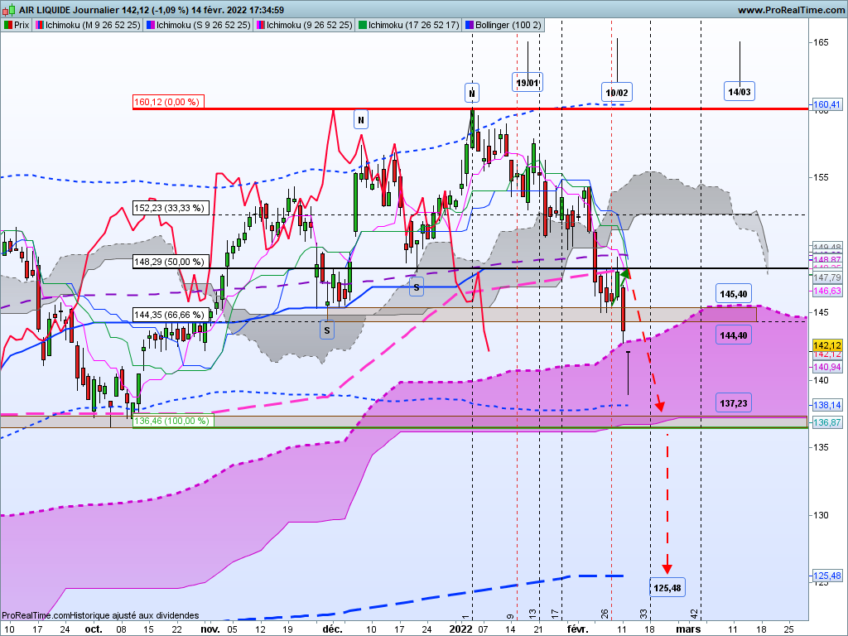Click the 147,79 label on the price axis
The height and width of the screenshot is (636, 848).
point(827,277)
